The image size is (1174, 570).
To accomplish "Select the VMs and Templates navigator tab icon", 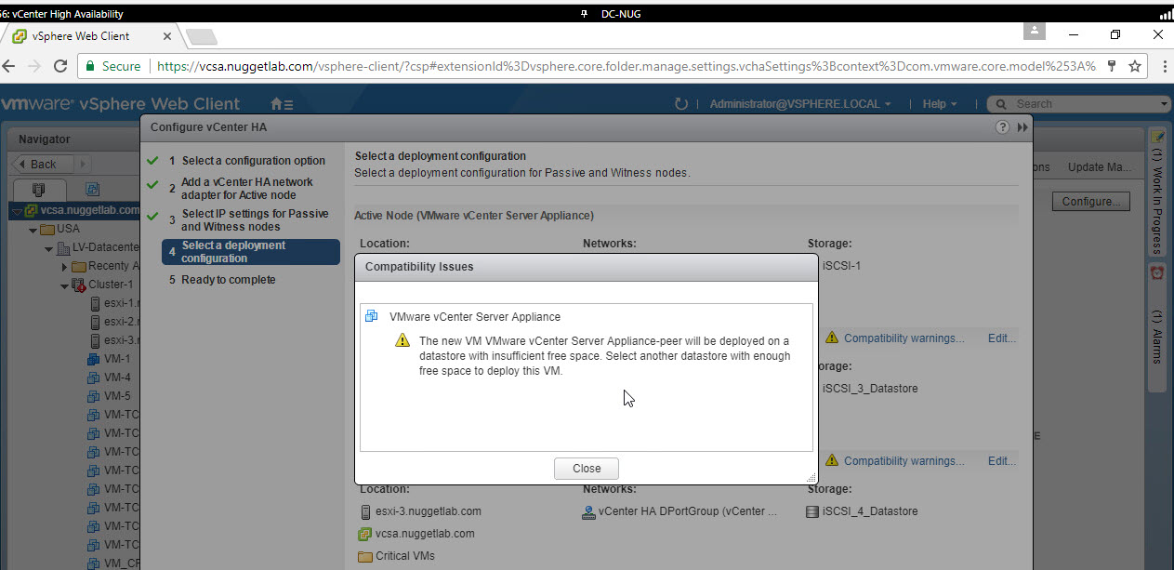I will tap(92, 188).
